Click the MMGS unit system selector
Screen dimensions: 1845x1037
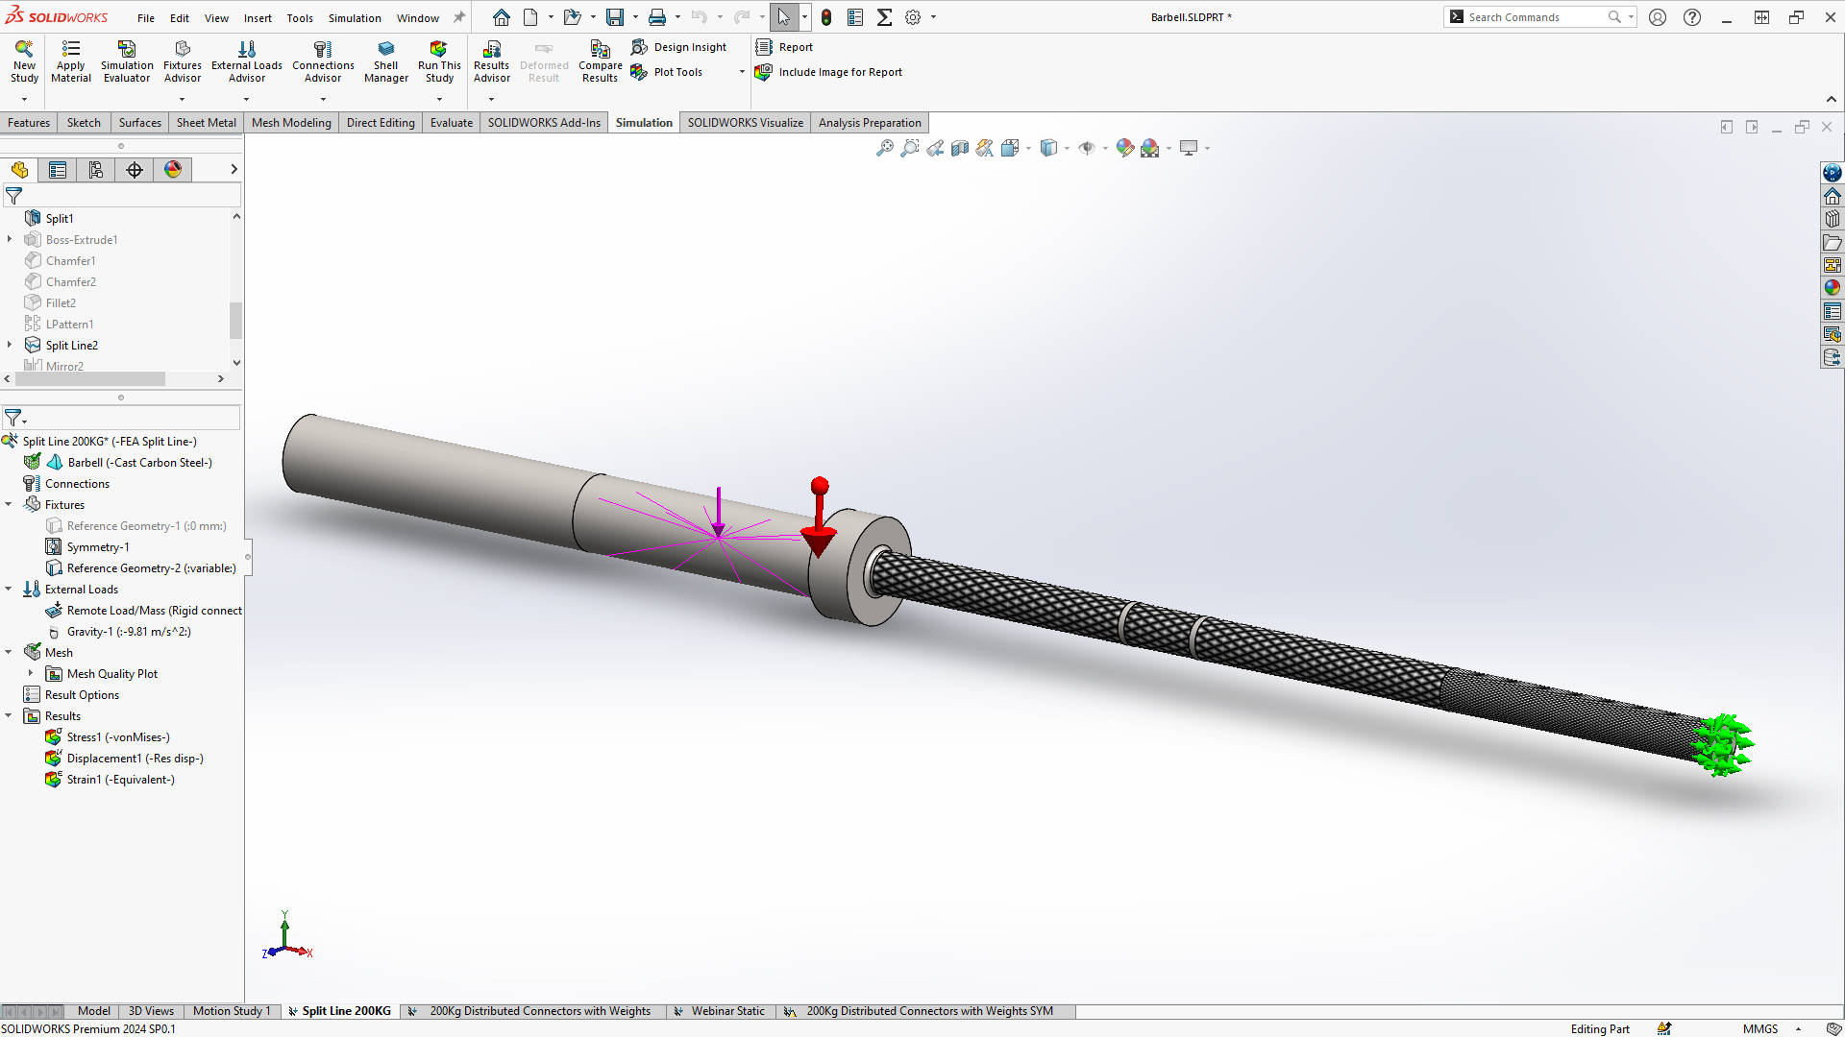1759,1028
